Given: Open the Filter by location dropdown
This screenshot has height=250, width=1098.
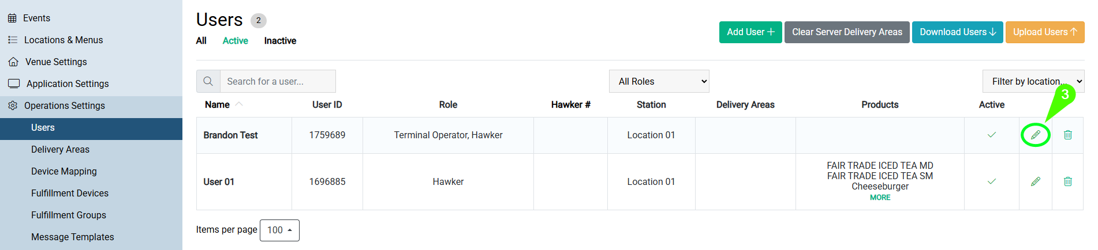Looking at the screenshot, I should [1033, 81].
